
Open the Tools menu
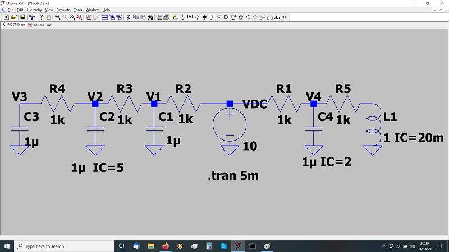click(77, 10)
